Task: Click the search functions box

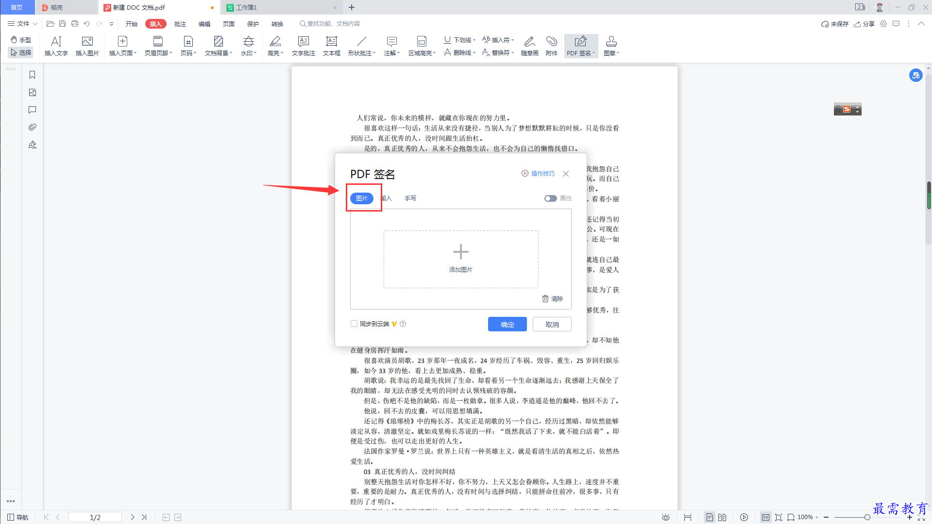Action: click(x=330, y=24)
